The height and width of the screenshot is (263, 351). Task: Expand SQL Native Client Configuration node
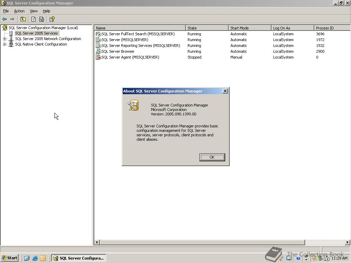[x=4, y=44]
